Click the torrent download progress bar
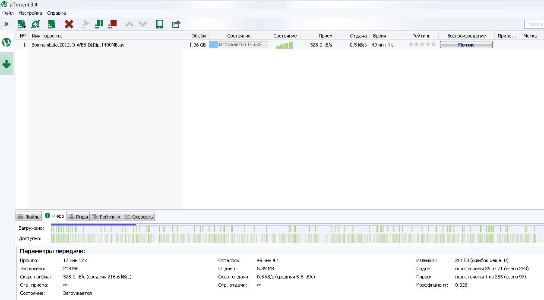The image size is (544, 300). point(238,45)
